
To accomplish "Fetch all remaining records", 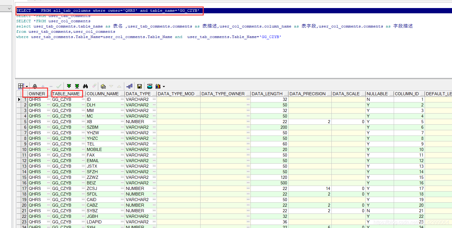I will [x=78, y=86].
